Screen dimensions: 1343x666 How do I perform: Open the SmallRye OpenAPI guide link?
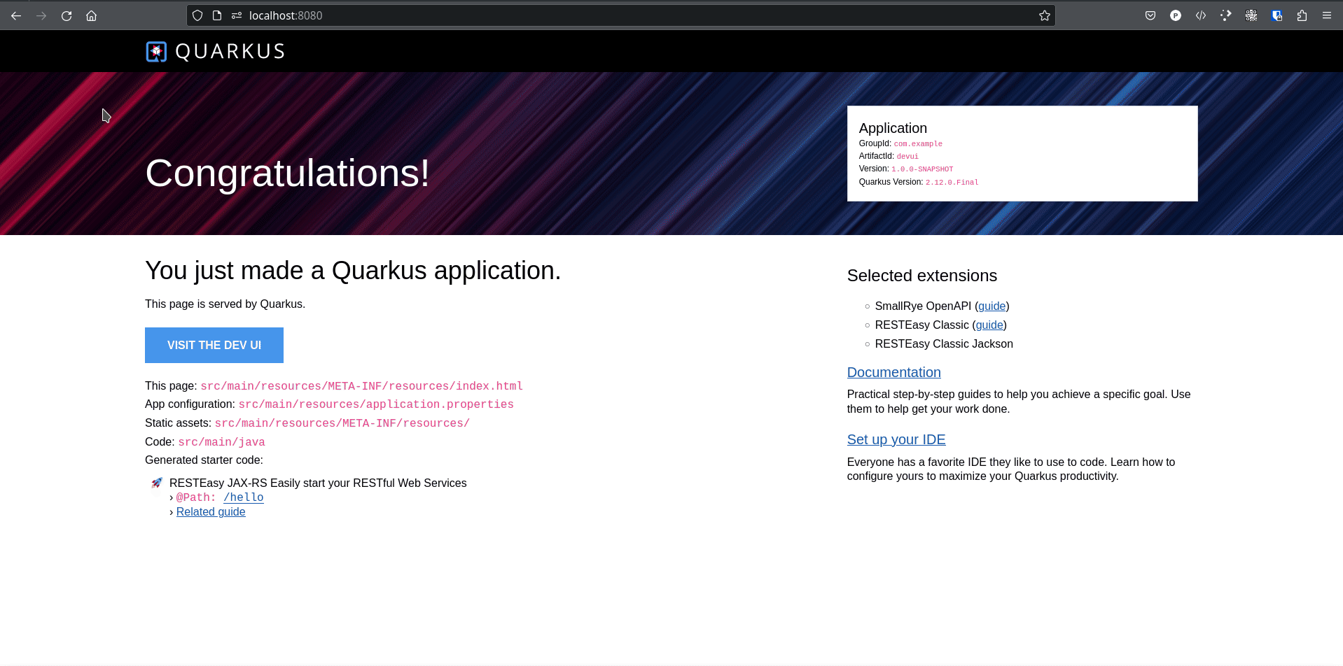coord(991,306)
